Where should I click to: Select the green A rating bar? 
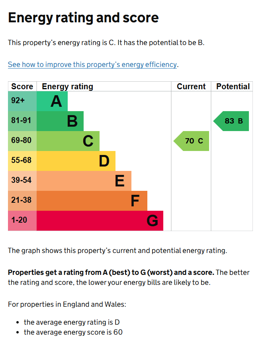tap(52, 101)
